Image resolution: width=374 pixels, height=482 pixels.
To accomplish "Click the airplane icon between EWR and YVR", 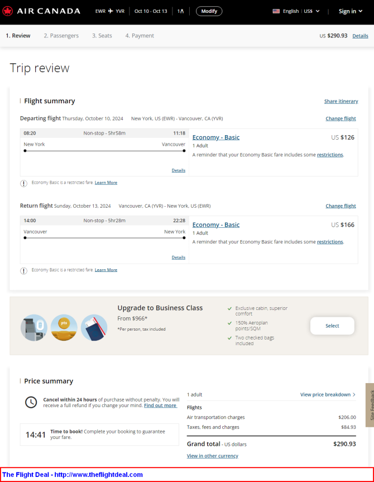I will coord(111,11).
